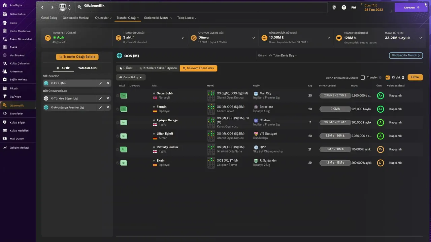Open Gözlemcilik Menzili outlined button
The height and width of the screenshot is (242, 431).
(406, 55)
